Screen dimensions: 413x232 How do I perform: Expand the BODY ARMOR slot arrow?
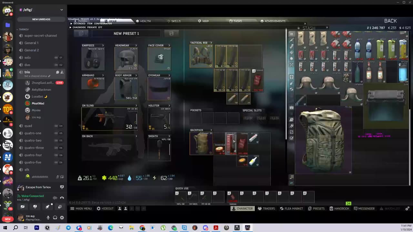point(136,75)
